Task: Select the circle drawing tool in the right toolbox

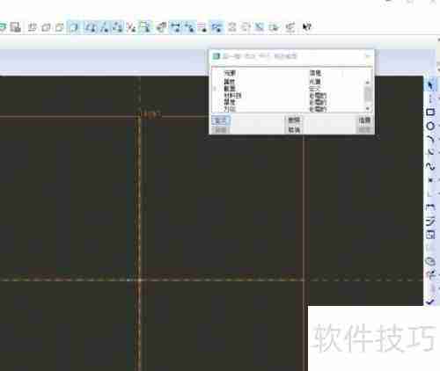Action: (430, 127)
